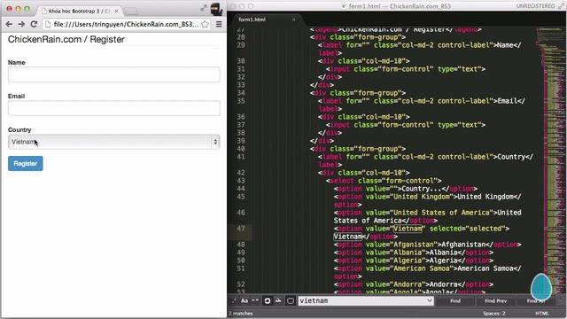Close the form1.html editor tab
This screenshot has width=567, height=319.
[x=293, y=19]
